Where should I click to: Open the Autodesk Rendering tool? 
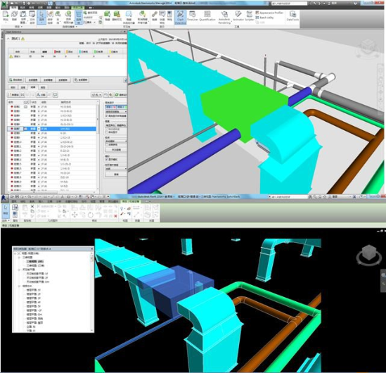pyautogui.click(x=224, y=18)
